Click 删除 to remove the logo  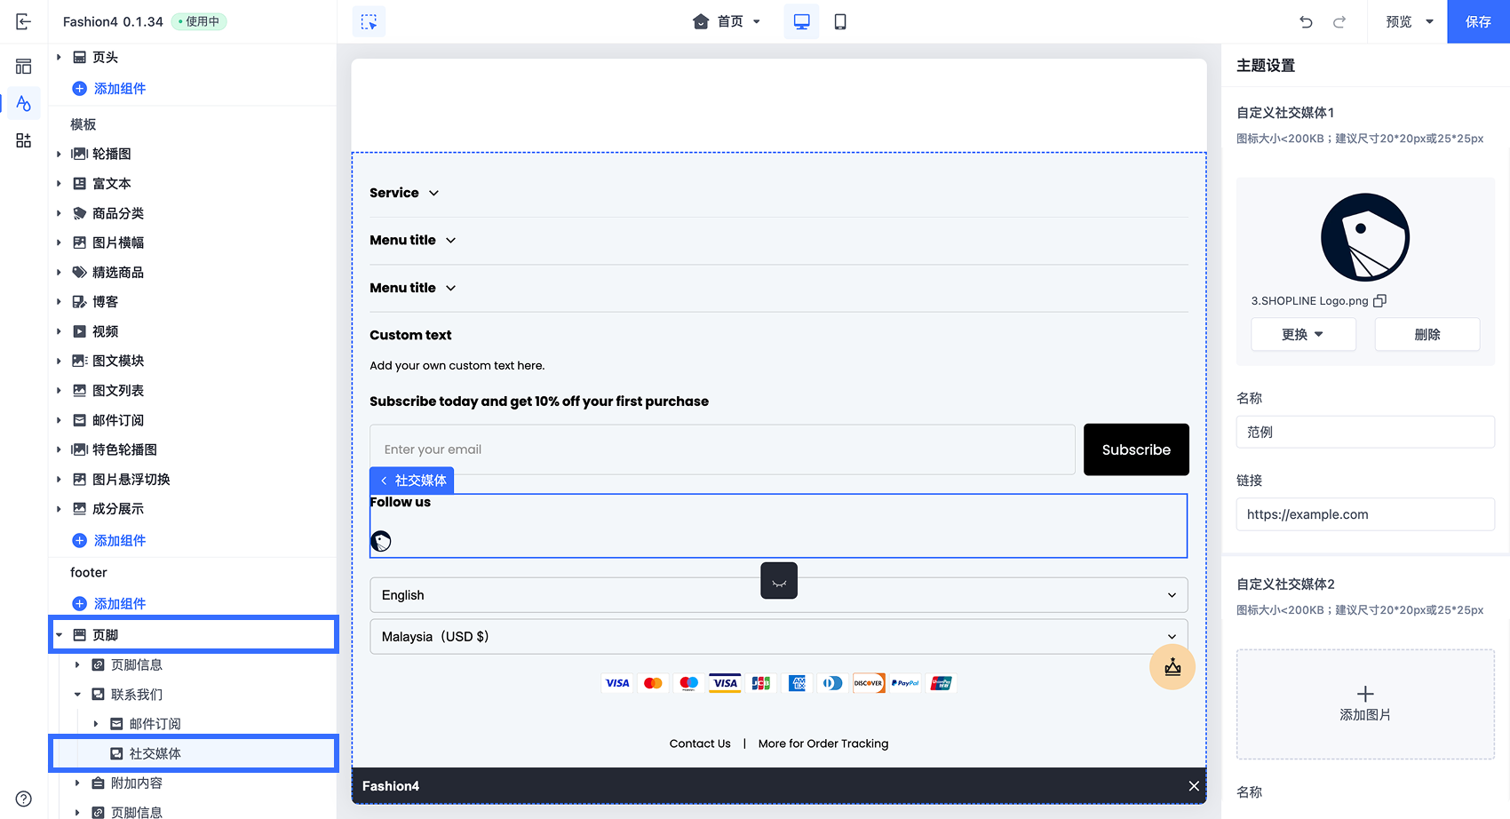coord(1427,334)
